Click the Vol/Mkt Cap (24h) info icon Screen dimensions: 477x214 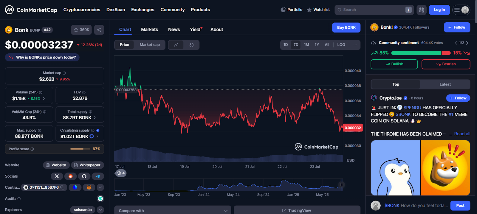(44, 112)
